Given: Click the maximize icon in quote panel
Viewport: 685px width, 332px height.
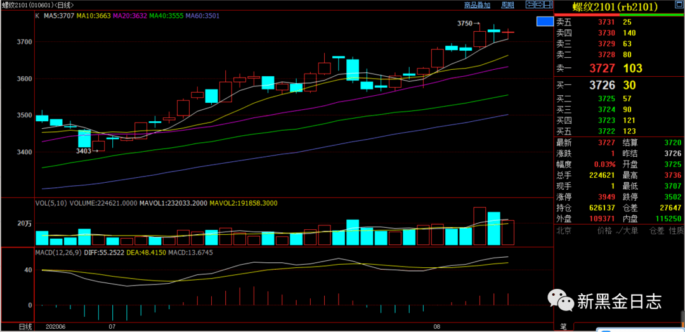Looking at the screenshot, I should tap(679, 5).
